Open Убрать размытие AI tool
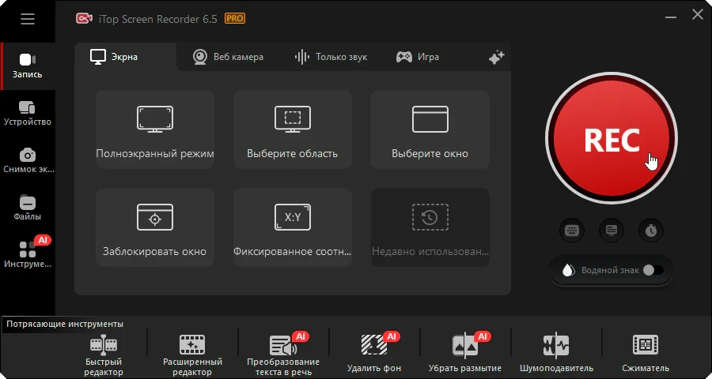 click(x=465, y=353)
